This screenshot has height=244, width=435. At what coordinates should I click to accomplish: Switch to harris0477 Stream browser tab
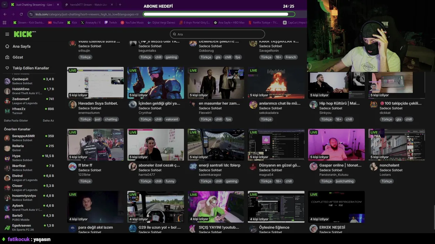[x=89, y=5]
